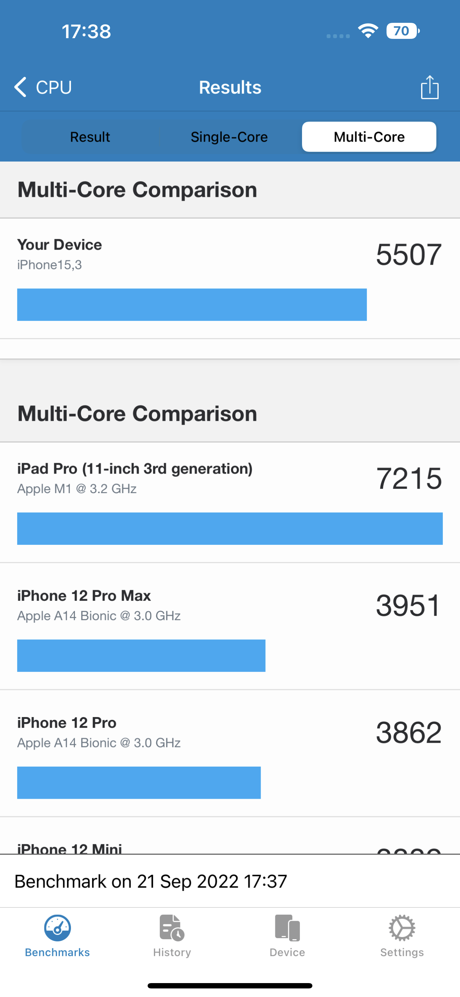
Task: Tap the status bar clock 17:38
Action: pos(86,31)
